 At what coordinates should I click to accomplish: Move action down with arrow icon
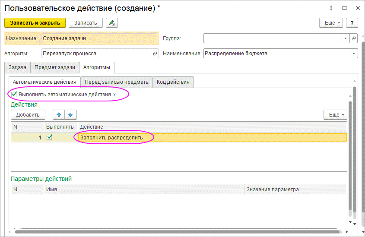(x=70, y=114)
